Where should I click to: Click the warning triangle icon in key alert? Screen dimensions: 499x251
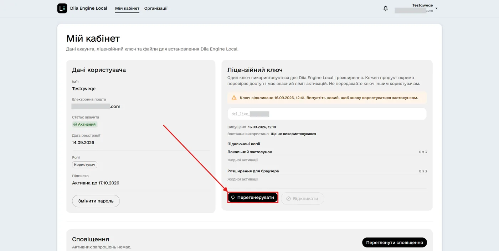[x=234, y=97]
